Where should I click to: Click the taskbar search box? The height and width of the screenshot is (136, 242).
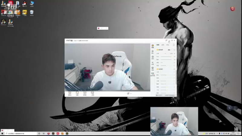pyautogui.click(x=21, y=134)
